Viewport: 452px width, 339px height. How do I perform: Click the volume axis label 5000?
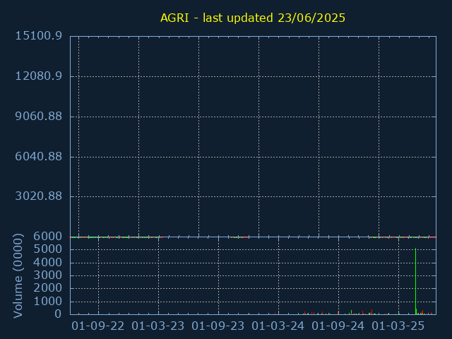click(47, 249)
